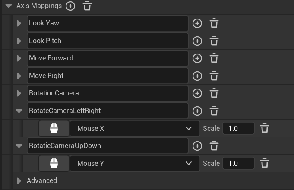Viewport: 294px width, 190px height.
Task: Add a key to RotatieCameraUpDown
Action: tap(197, 146)
